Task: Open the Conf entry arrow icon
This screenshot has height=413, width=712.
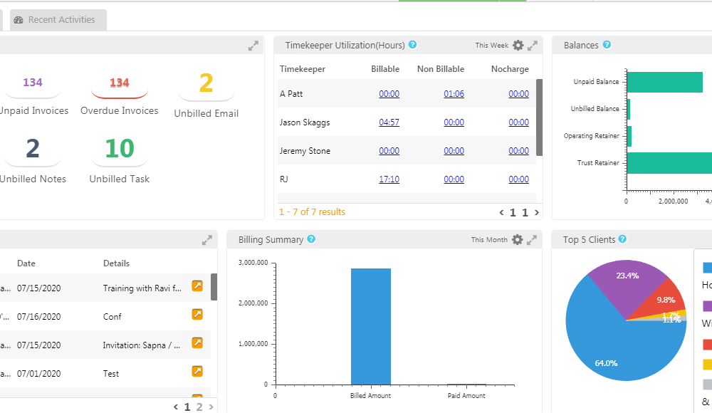Action: click(x=197, y=315)
